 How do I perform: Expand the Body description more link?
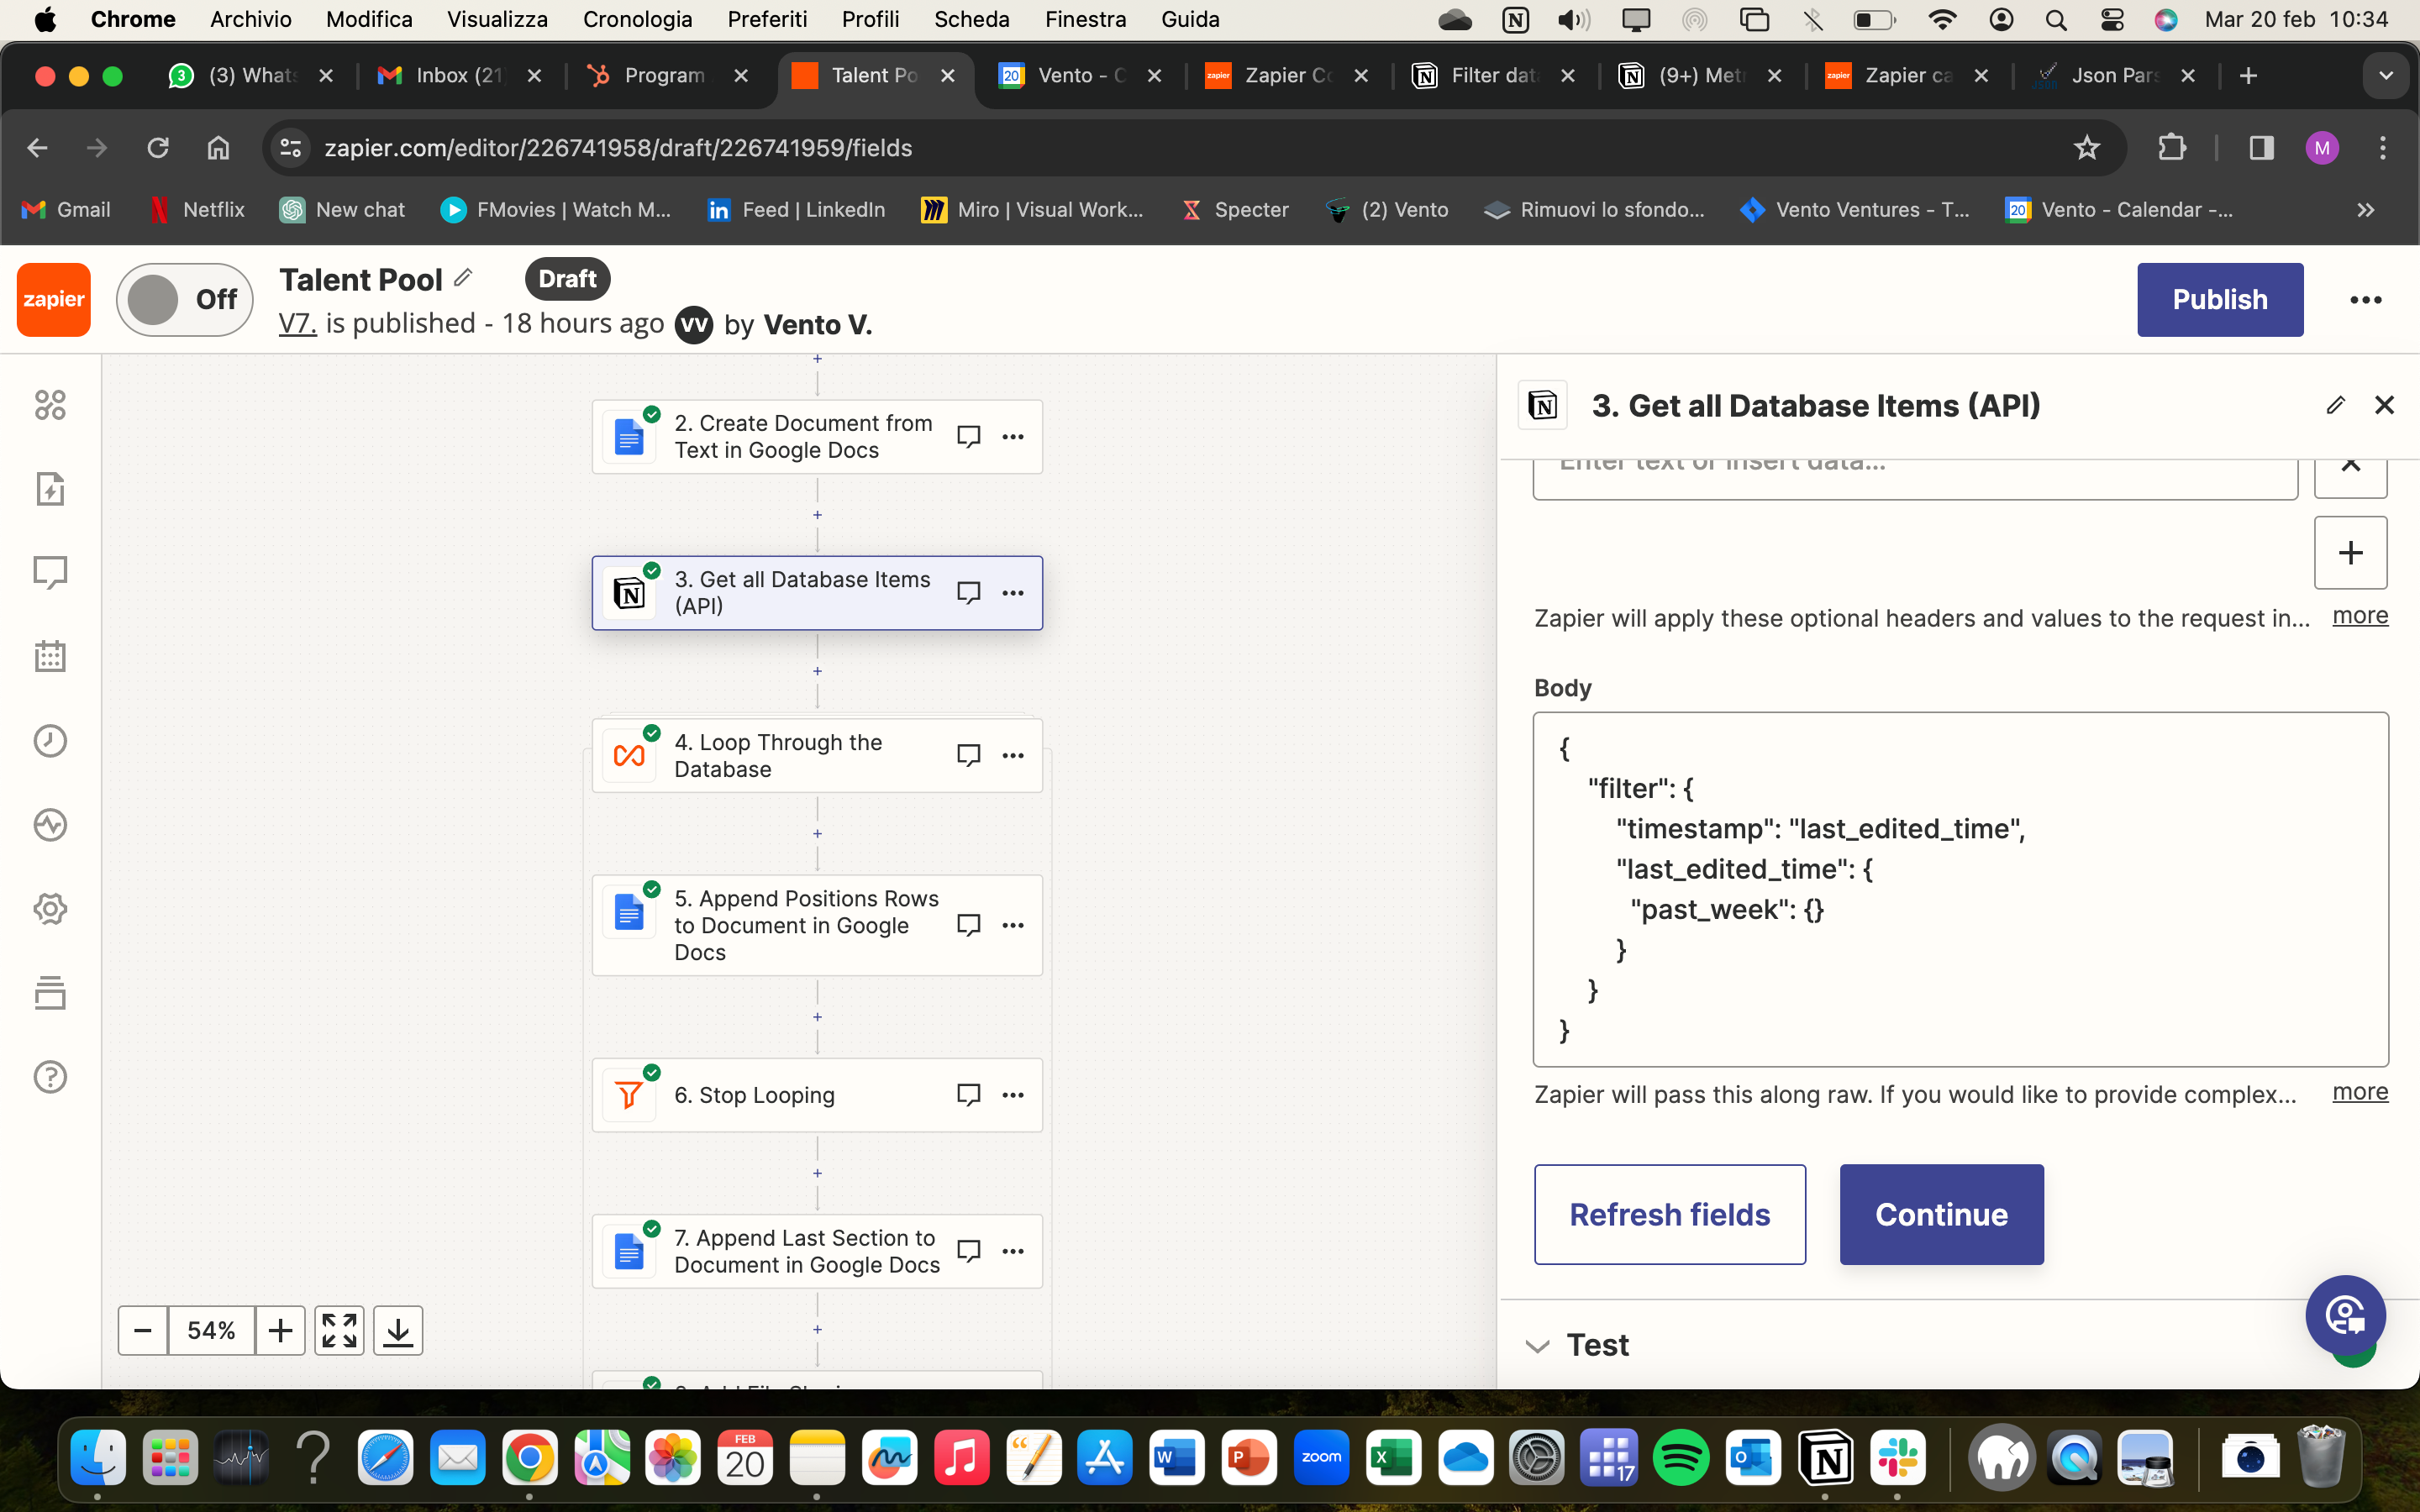[x=2360, y=1092]
